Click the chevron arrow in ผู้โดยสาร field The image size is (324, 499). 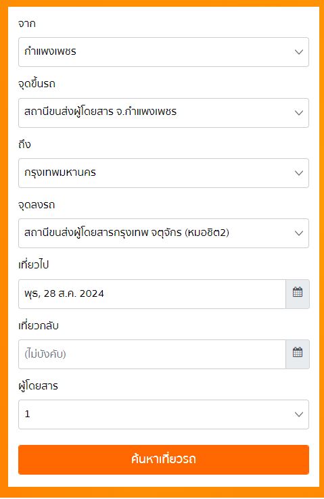298,414
